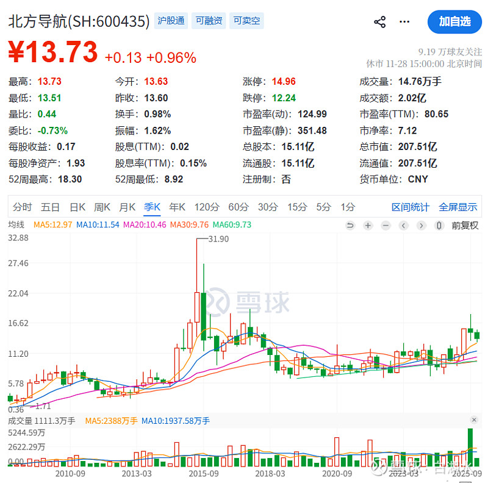Open 区间统计 link
The height and width of the screenshot is (483, 488).
click(410, 207)
